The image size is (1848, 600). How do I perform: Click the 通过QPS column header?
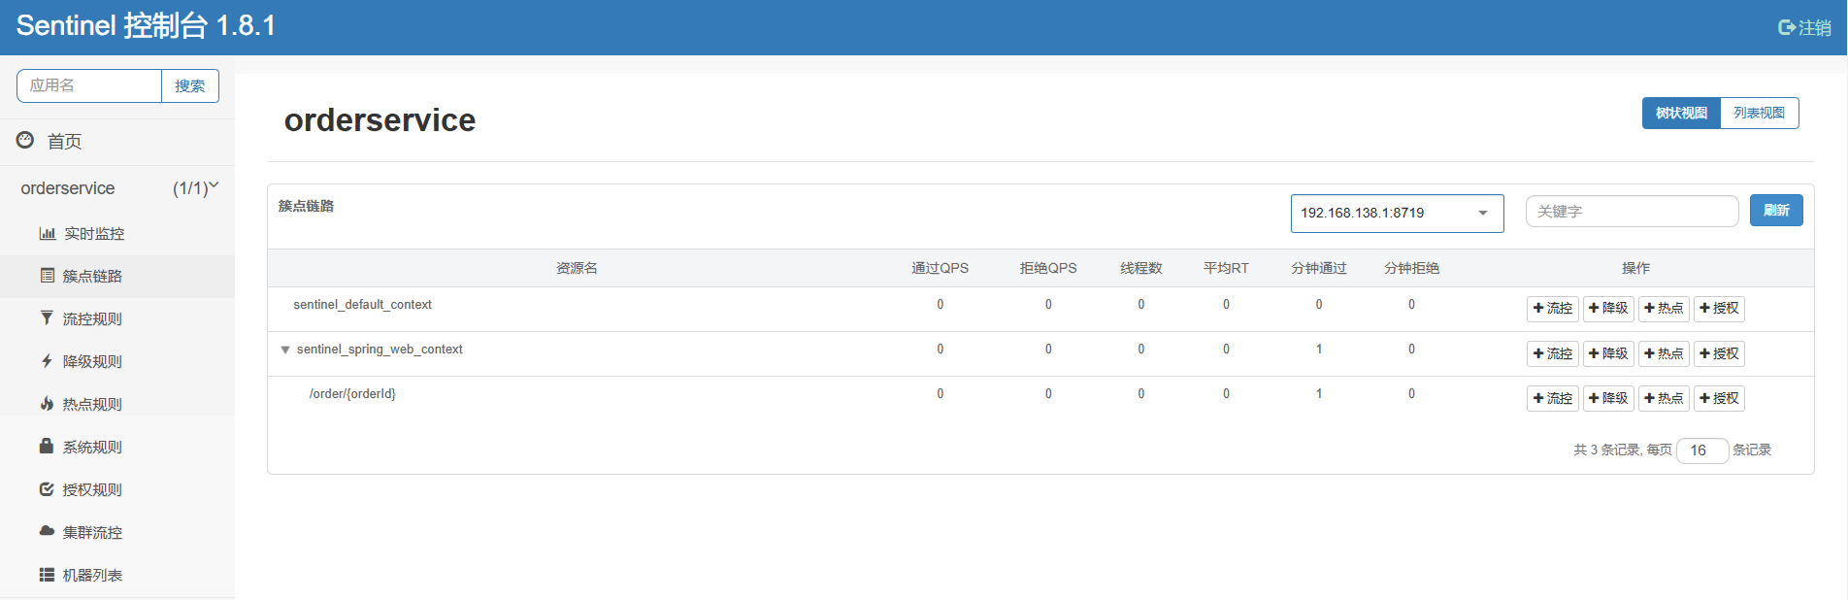tap(940, 268)
